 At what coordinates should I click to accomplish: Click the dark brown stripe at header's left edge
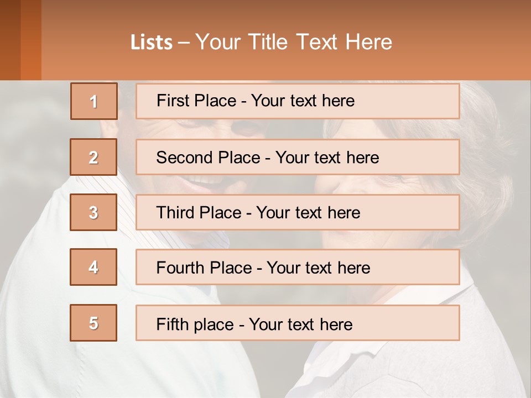[x=10, y=40]
